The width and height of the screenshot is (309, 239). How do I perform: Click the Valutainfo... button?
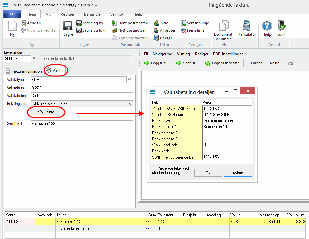coord(47,112)
